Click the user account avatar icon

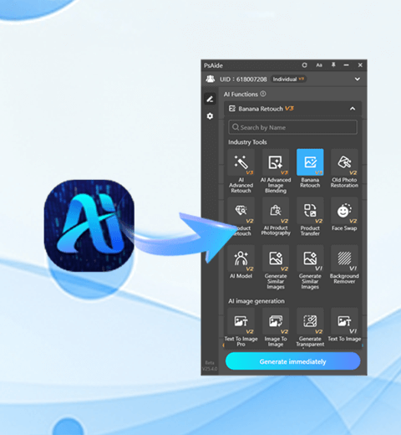click(211, 79)
